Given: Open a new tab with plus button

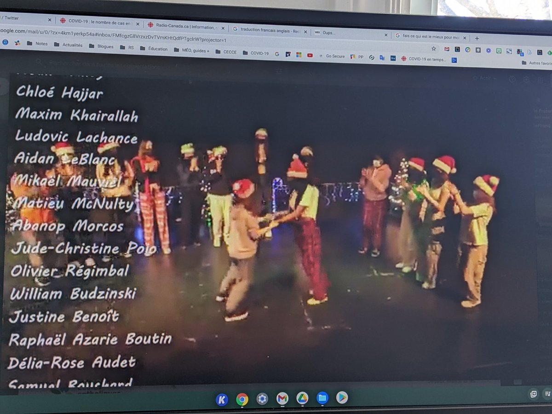Looking at the screenshot, I should [477, 38].
